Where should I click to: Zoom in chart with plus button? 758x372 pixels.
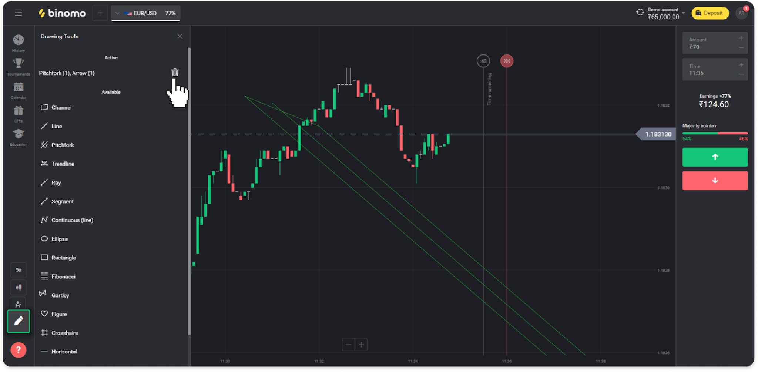click(x=361, y=345)
